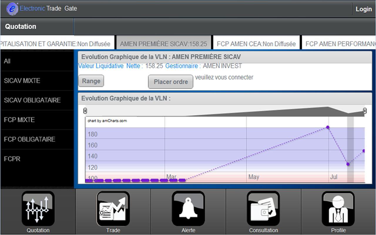Click the 'Gestionnaire :' label
This screenshot has height=235, width=376.
(x=183, y=66)
